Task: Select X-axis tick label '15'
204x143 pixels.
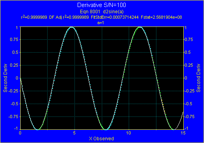Action: coord(183,133)
